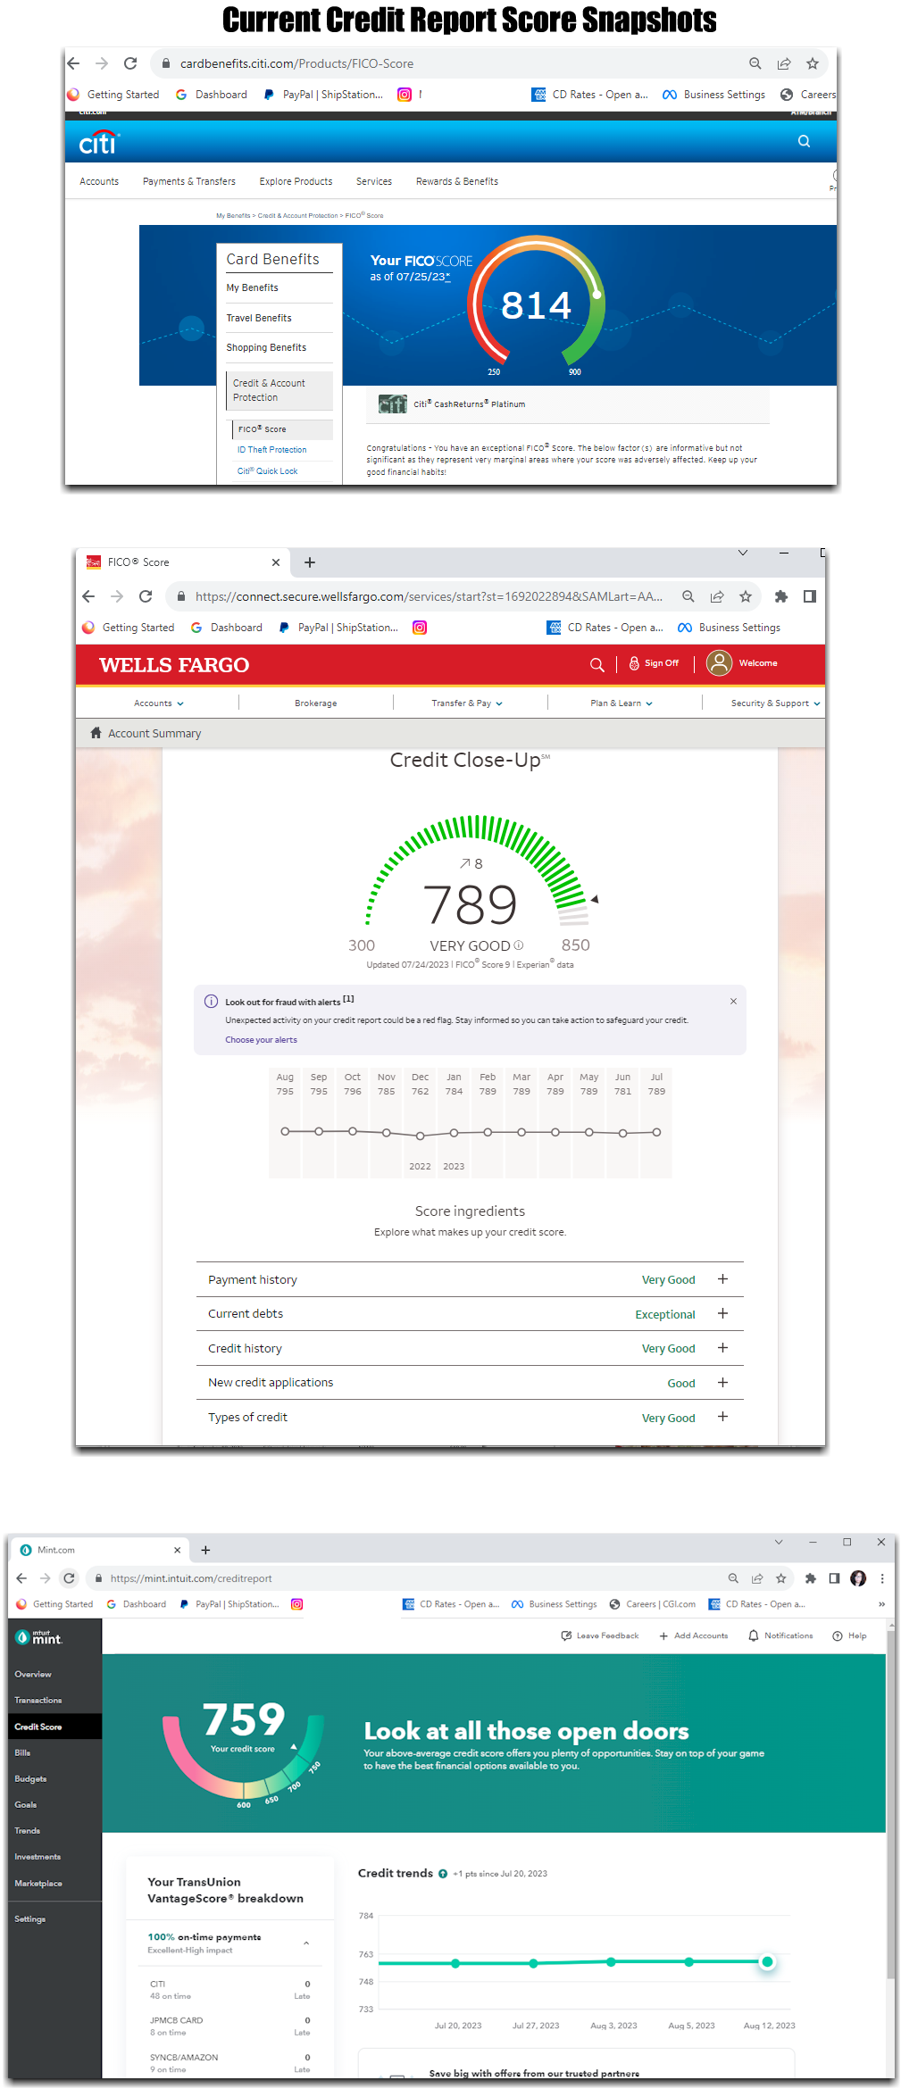Viewport: 901px width, 2089px height.
Task: Open Help in the Mint top bar
Action: [849, 1635]
